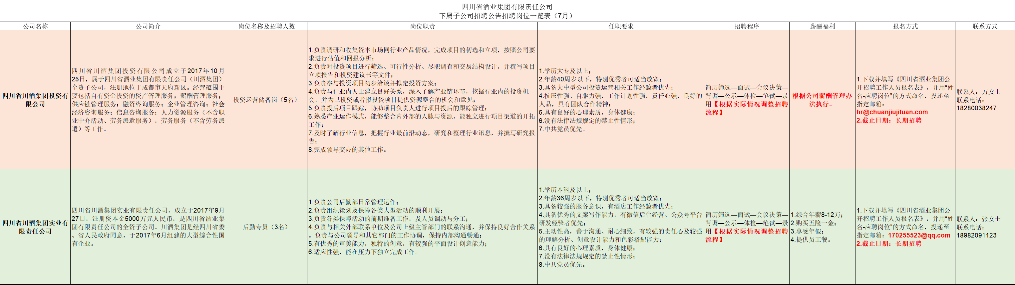Click the line 1.学历本科及以上
Image resolution: width=1015 pixels, height=285 pixels.
[x=565, y=190]
